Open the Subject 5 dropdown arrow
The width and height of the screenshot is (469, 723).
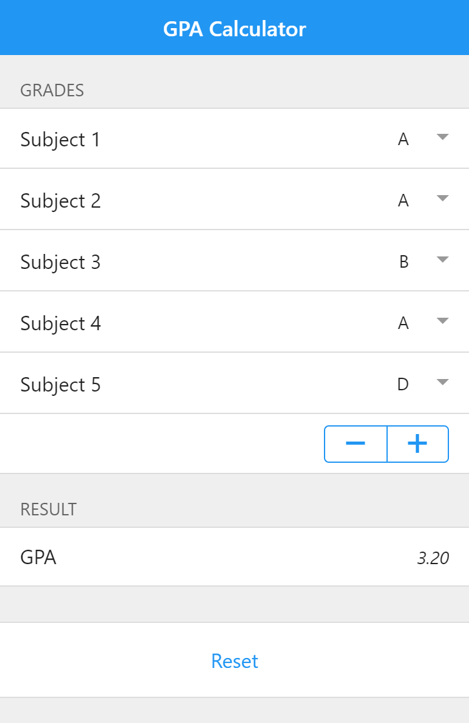tap(443, 382)
